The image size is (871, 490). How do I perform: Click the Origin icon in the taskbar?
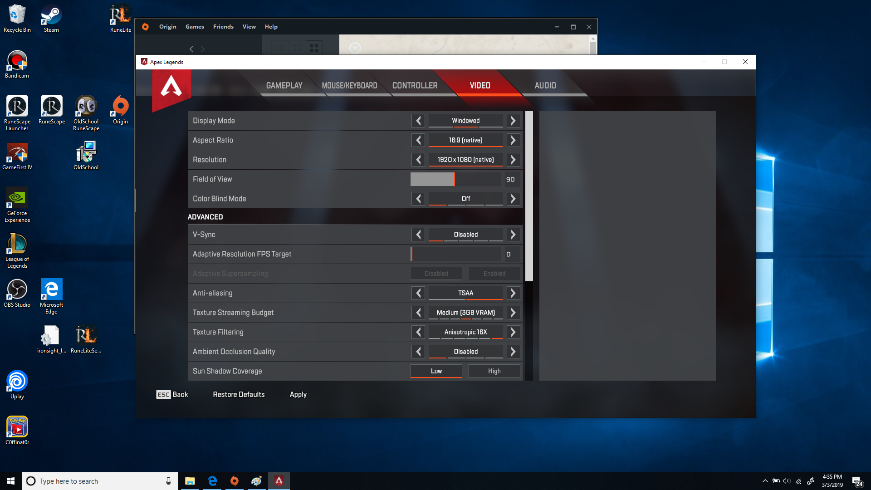[x=234, y=481]
